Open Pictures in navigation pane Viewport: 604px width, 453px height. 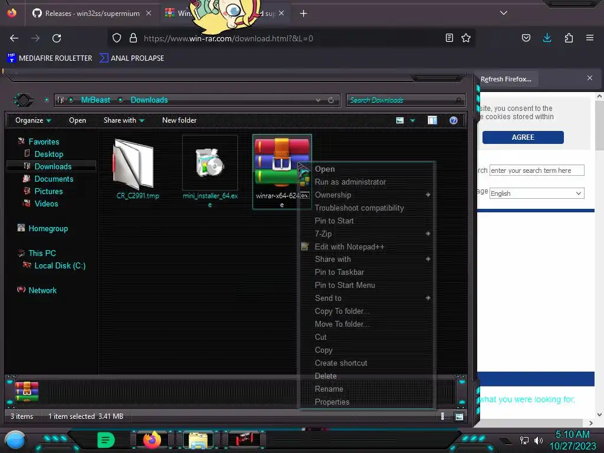click(x=48, y=191)
